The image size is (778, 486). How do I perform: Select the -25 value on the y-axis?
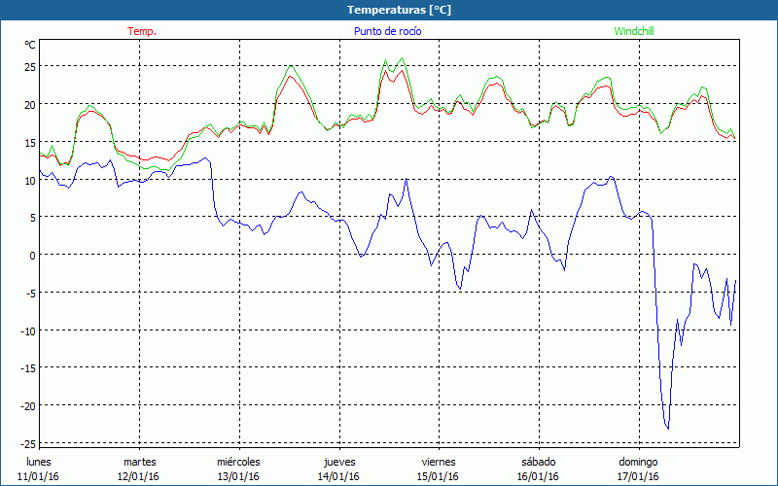pyautogui.click(x=27, y=443)
